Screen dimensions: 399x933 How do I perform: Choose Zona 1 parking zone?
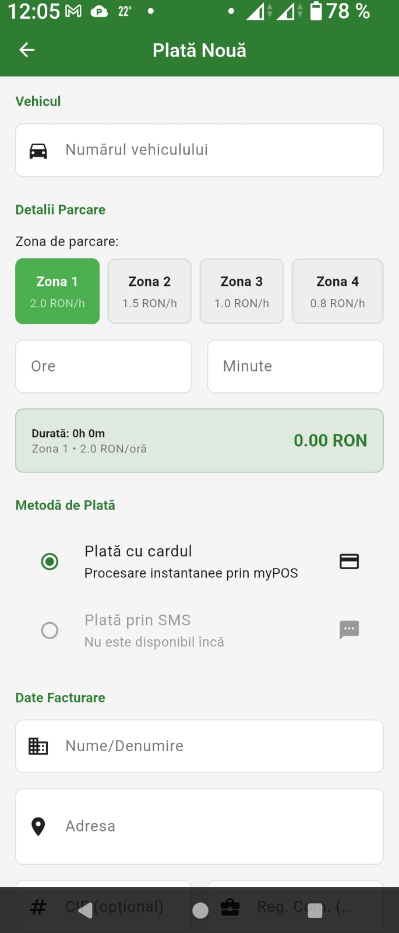58,291
